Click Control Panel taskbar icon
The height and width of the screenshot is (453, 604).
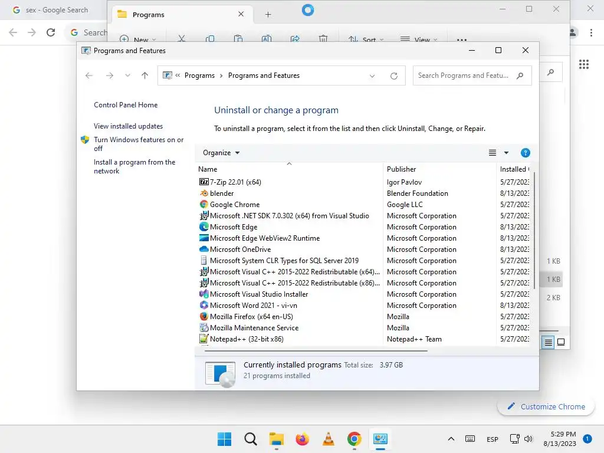coord(380,439)
